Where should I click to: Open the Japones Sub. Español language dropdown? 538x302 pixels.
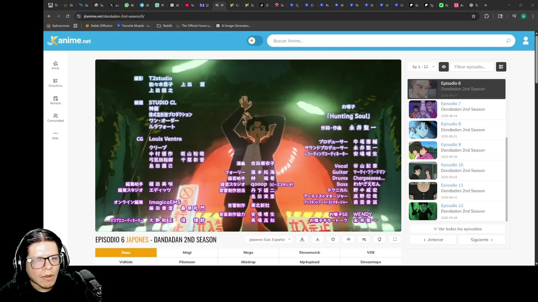pos(269,240)
